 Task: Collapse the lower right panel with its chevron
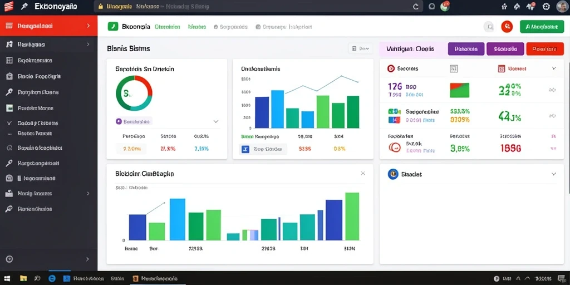pos(554,174)
